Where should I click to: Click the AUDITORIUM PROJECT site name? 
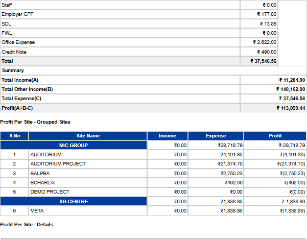click(x=58, y=164)
